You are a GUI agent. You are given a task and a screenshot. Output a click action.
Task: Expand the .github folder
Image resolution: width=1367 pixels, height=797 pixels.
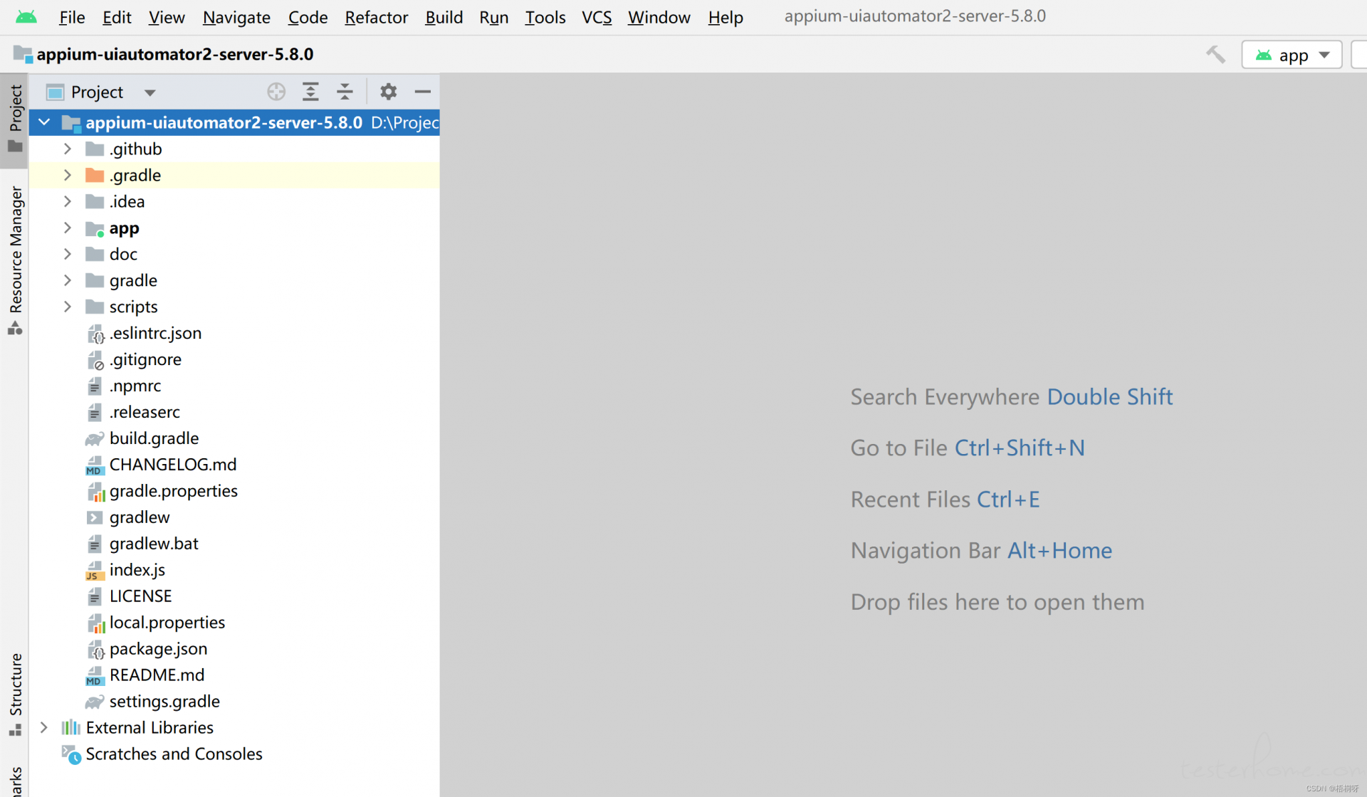click(68, 149)
